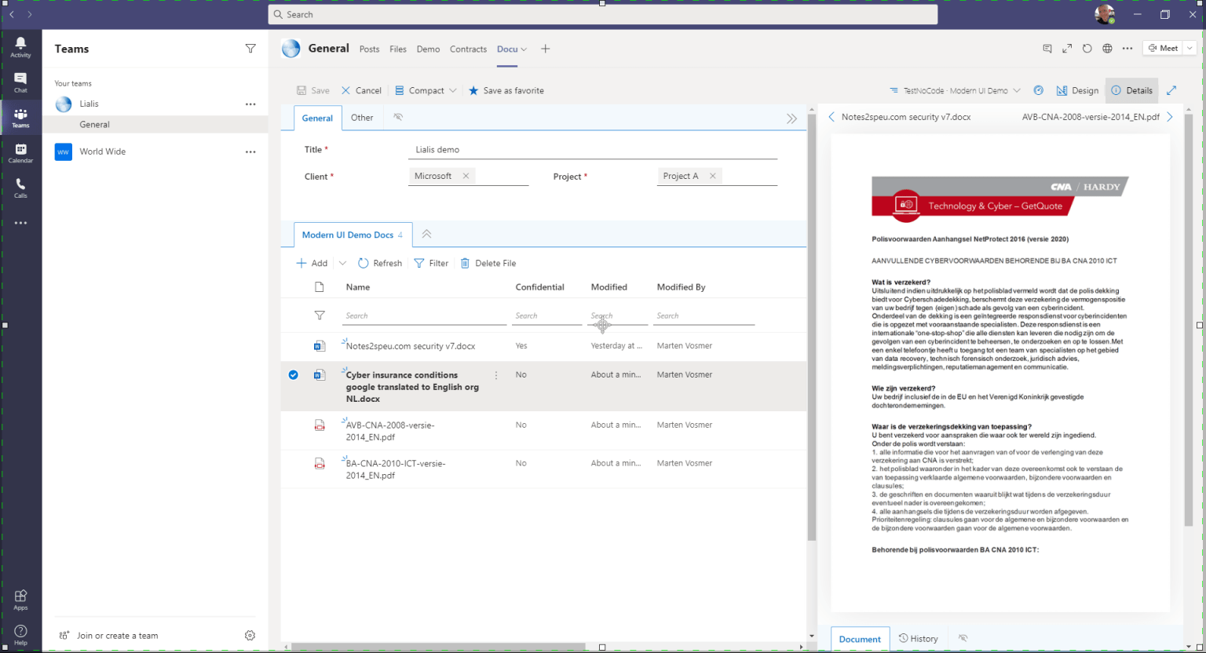The height and width of the screenshot is (653, 1206).
Task: Click the Activity bell icon in the sidebar
Action: pos(20,43)
